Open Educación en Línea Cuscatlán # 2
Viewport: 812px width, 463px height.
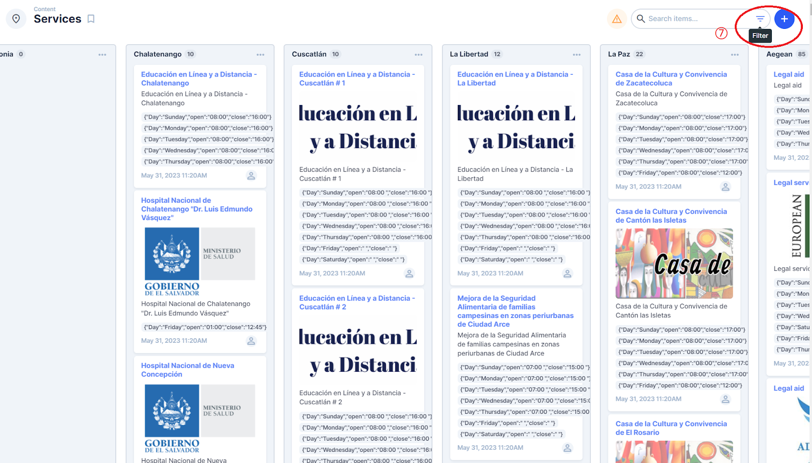pyautogui.click(x=357, y=303)
